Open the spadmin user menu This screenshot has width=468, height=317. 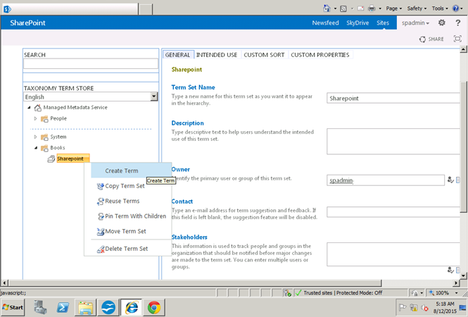[415, 23]
